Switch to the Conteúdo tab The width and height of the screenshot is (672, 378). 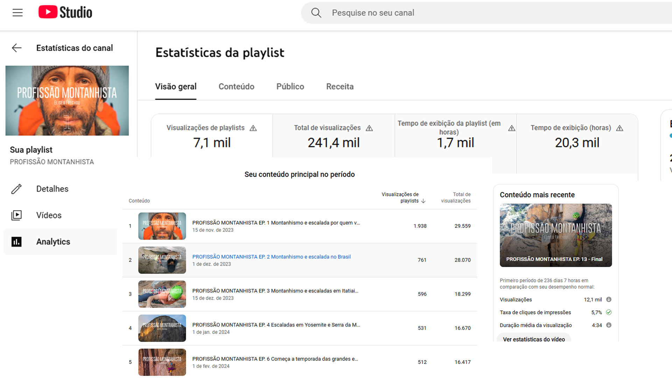236,86
